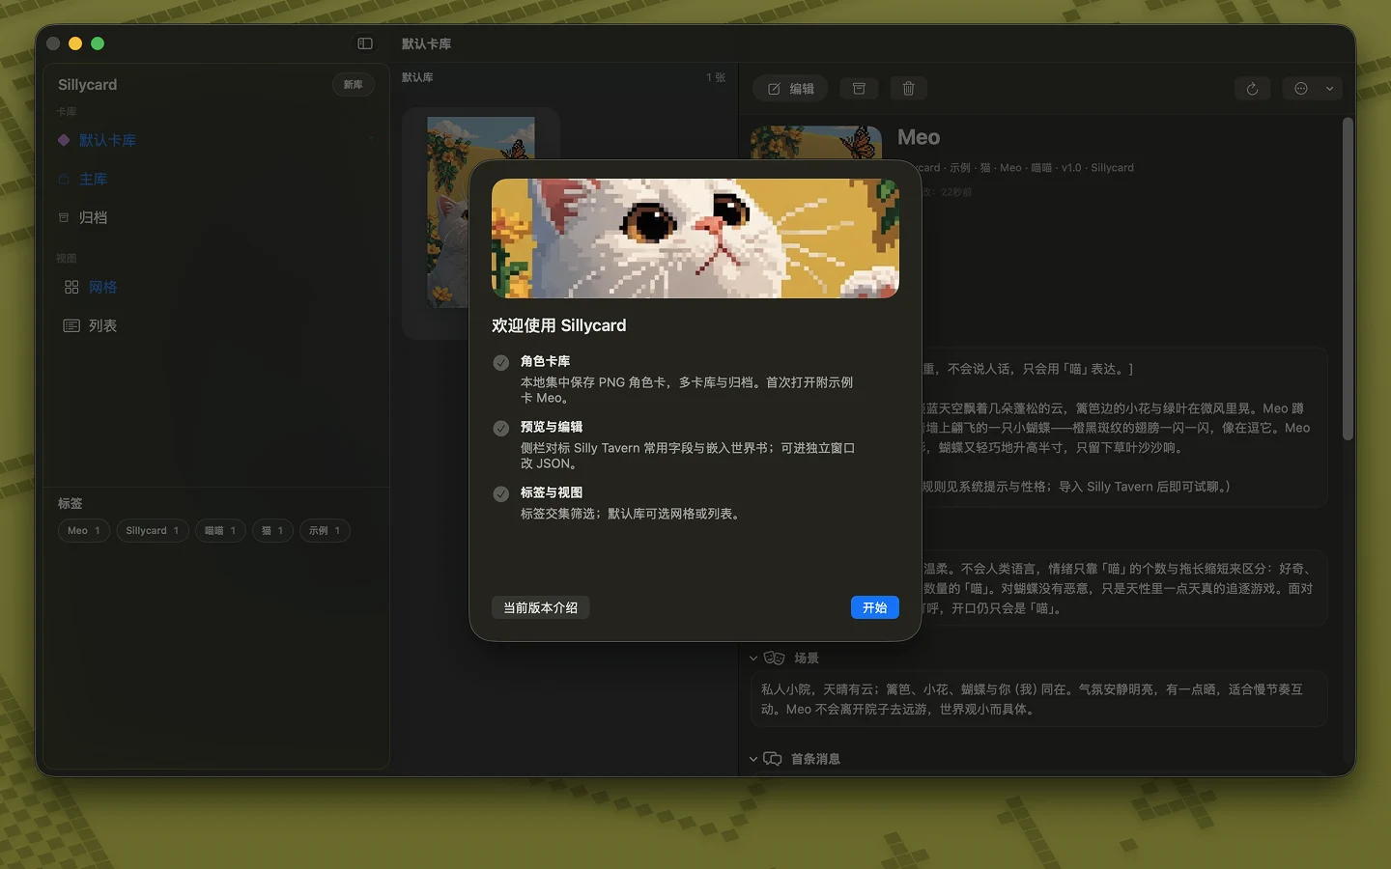This screenshot has width=1391, height=869.
Task: Click the right panel vertical scrollbar
Action: 1348,280
